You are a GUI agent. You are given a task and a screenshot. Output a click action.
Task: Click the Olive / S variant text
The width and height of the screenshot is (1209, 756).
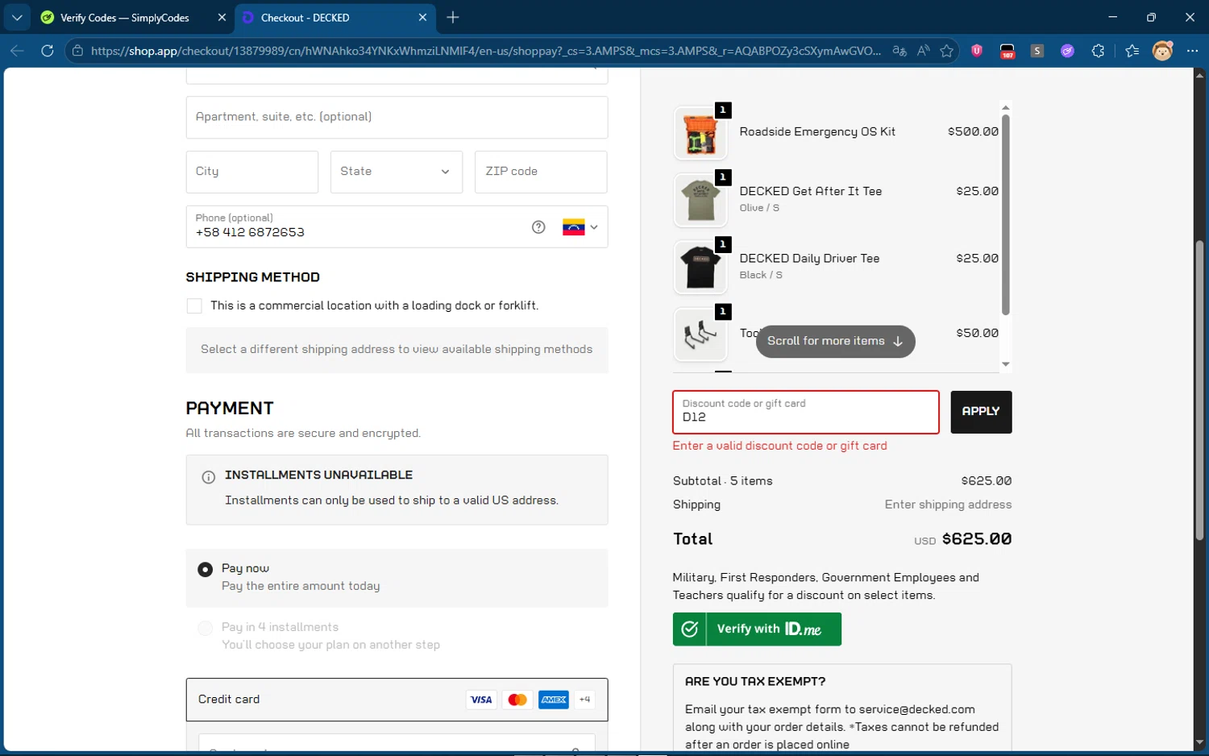[x=759, y=208]
